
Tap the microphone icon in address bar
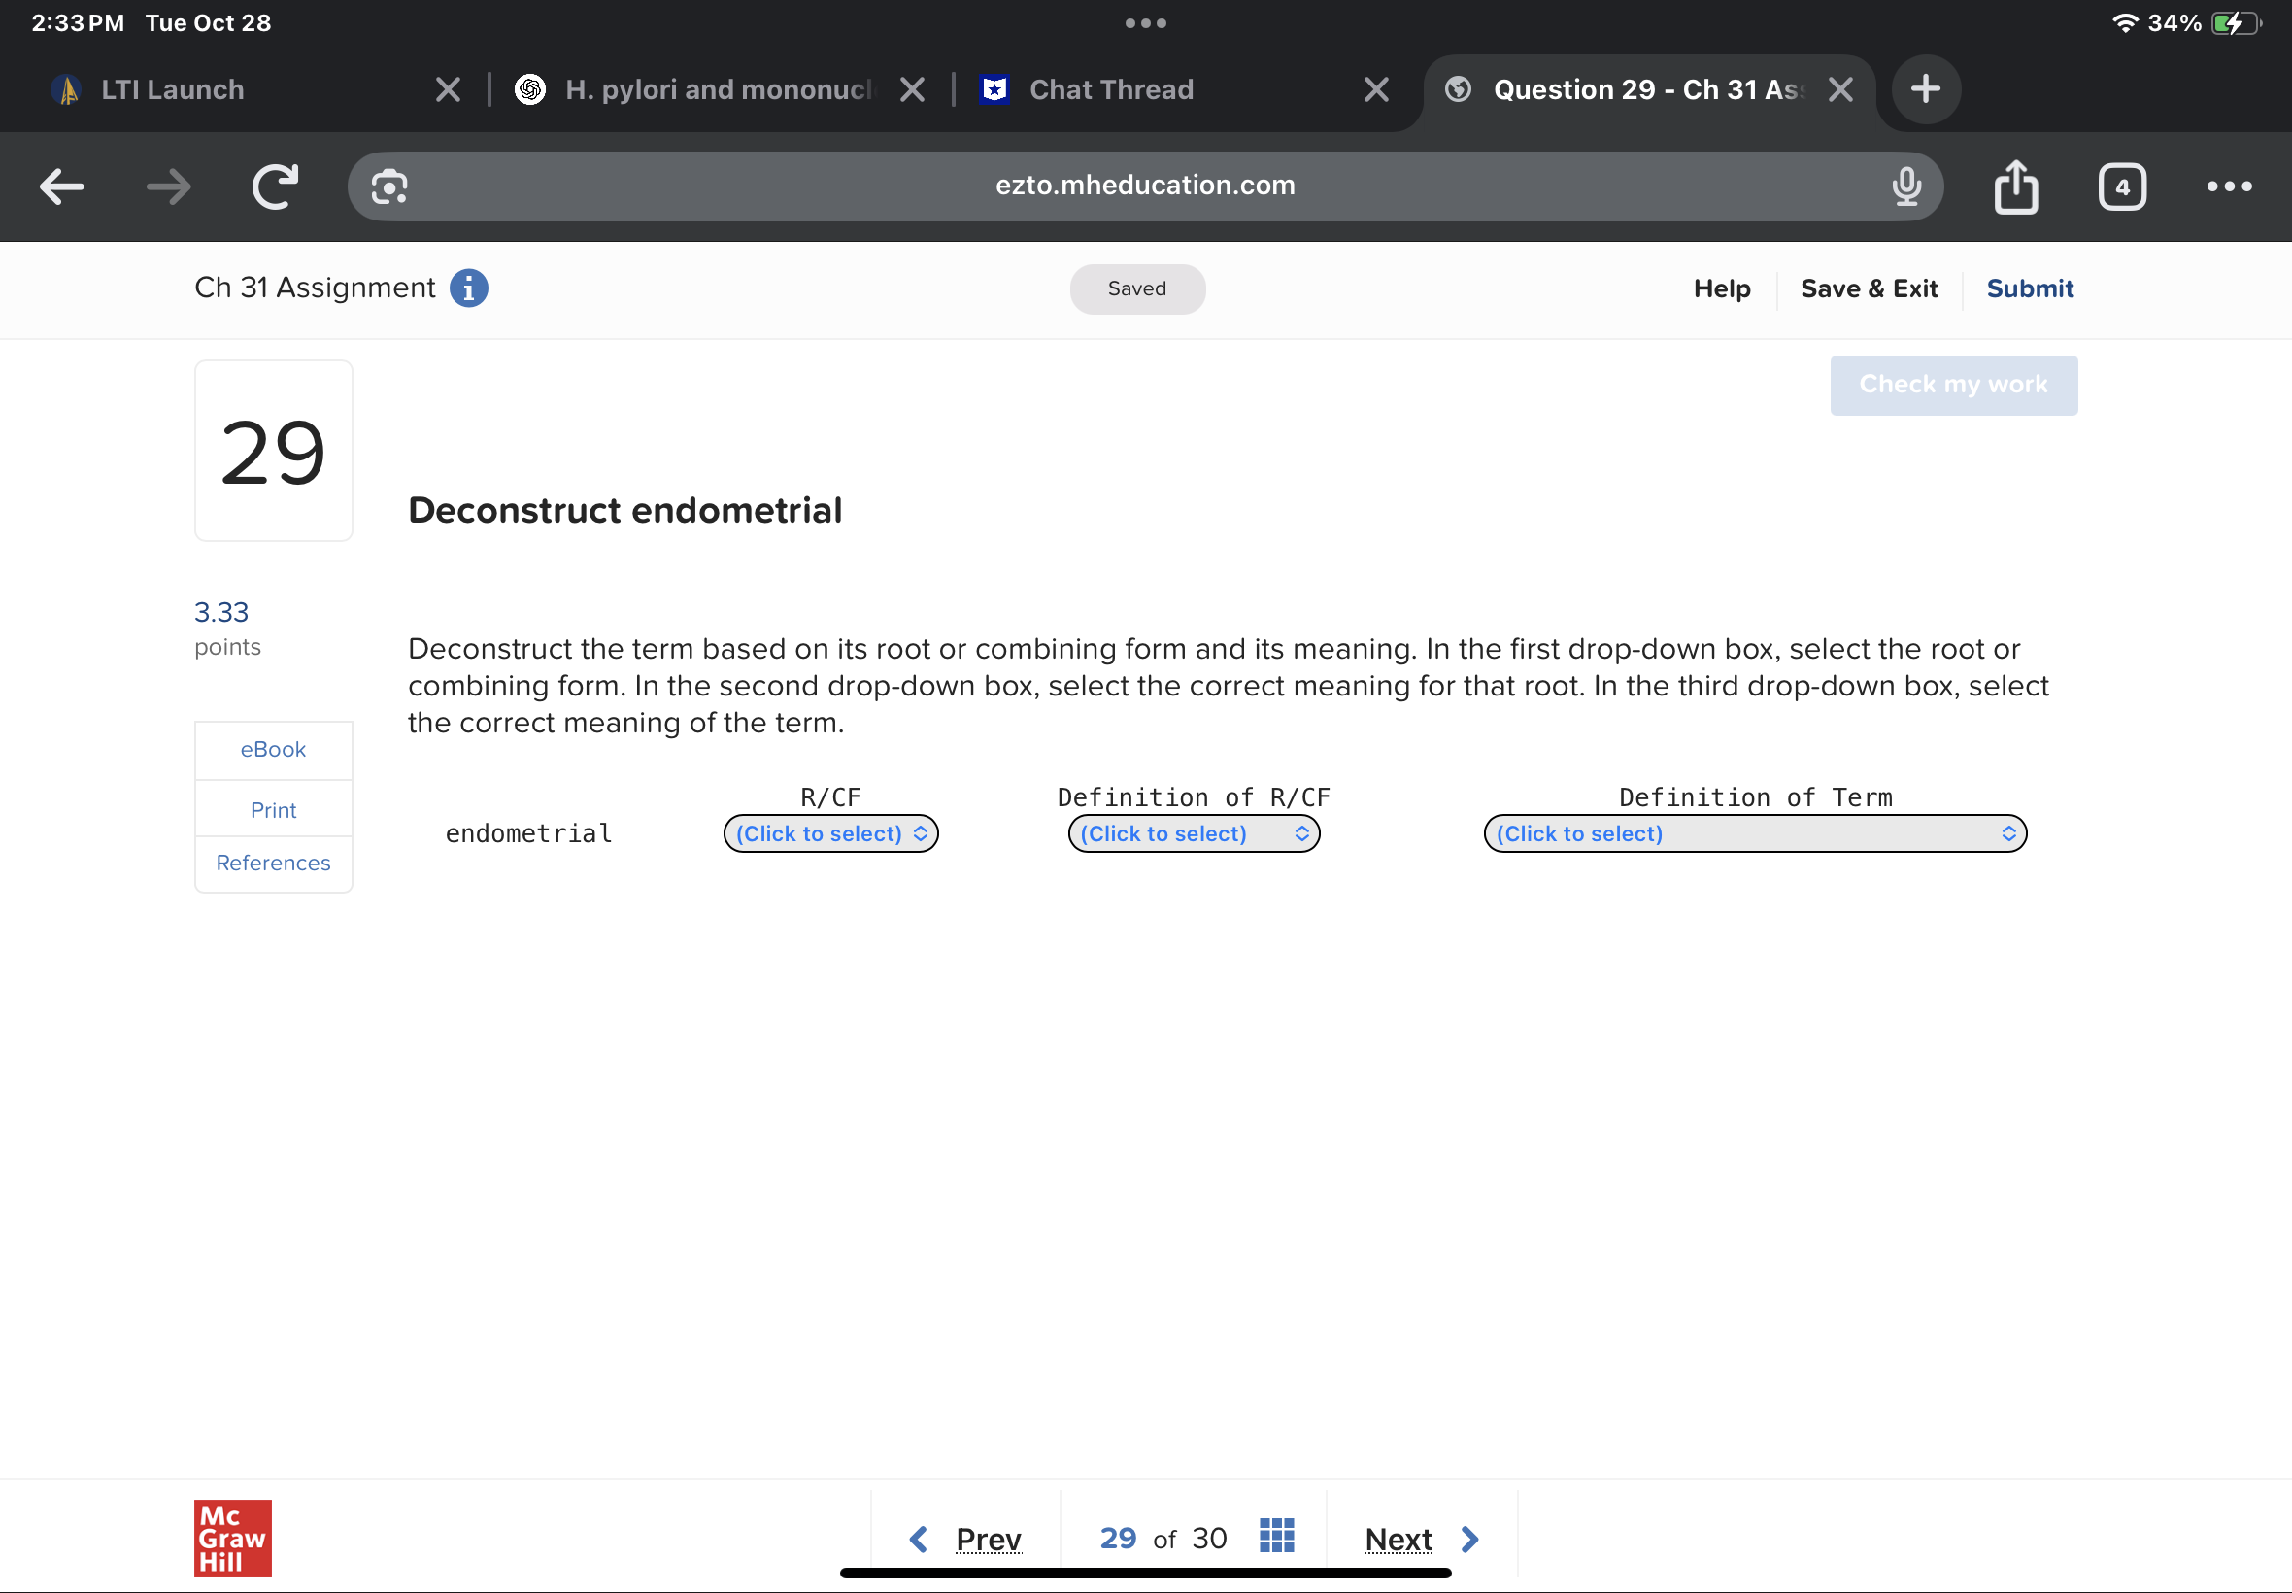click(x=1905, y=186)
